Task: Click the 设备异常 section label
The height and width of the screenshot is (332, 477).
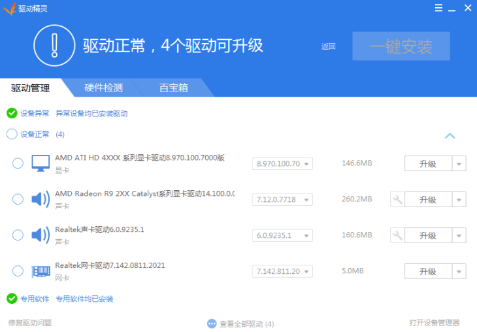Action: coord(35,113)
